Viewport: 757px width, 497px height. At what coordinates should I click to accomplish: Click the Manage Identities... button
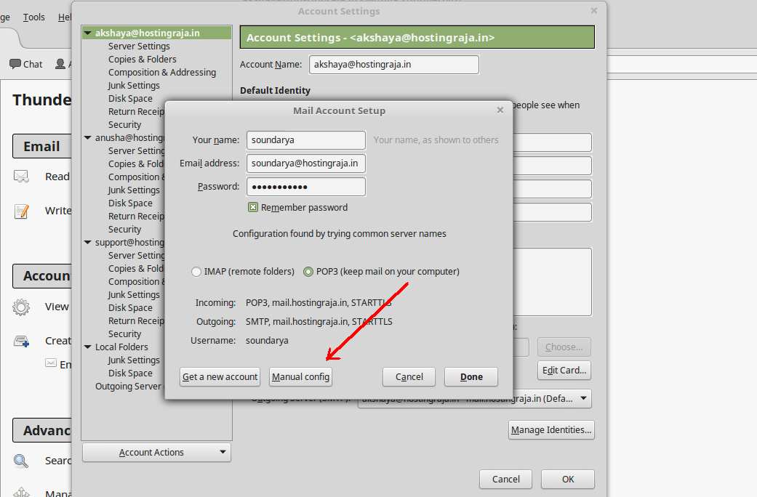[551, 429]
